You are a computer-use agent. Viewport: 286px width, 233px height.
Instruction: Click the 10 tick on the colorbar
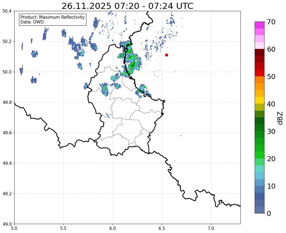(x=271, y=186)
